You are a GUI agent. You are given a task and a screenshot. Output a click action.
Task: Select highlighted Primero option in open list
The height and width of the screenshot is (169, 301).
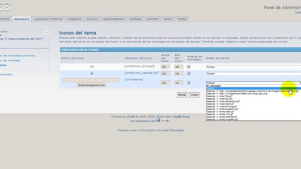tap(253, 89)
